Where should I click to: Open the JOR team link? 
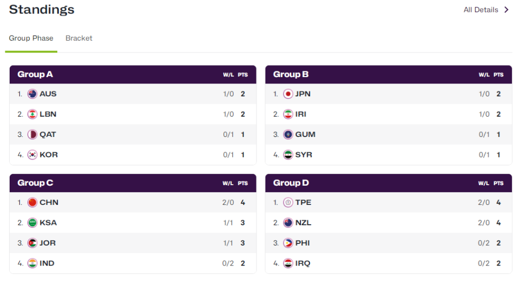click(47, 243)
